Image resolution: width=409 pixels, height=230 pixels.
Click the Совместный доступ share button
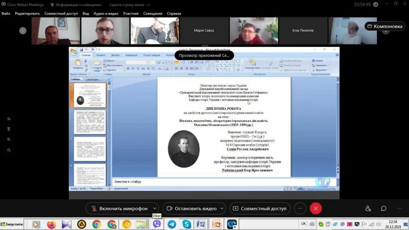pos(260,208)
